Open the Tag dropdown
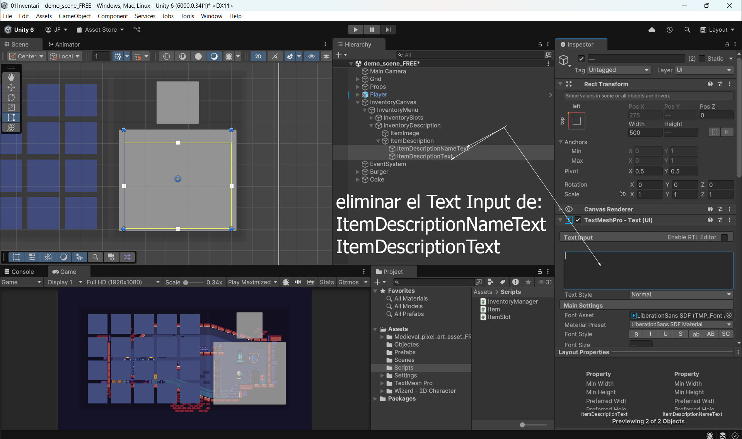742x439 pixels. [x=618, y=70]
